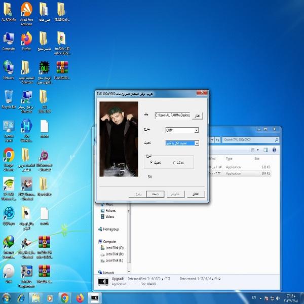
Task: Open the Control Panel desktop icon
Action: 9,131
